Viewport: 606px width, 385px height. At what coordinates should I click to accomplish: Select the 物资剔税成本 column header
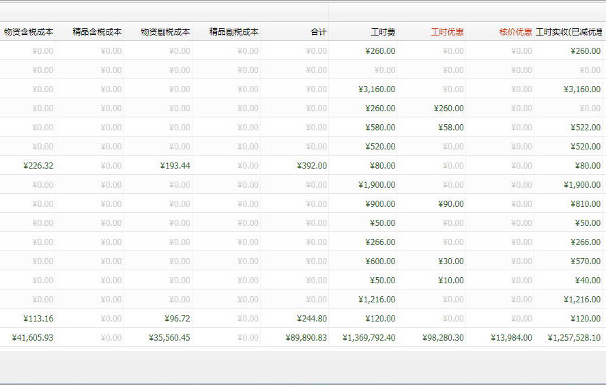[165, 32]
